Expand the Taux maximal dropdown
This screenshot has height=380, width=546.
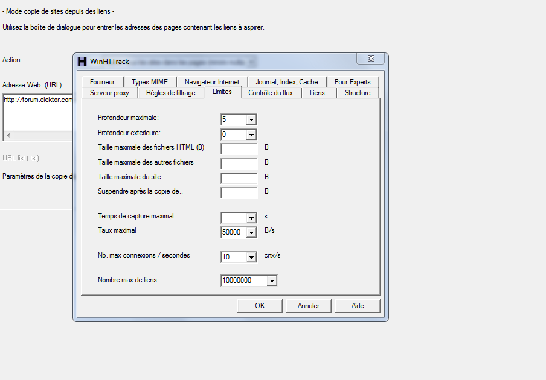coord(251,232)
